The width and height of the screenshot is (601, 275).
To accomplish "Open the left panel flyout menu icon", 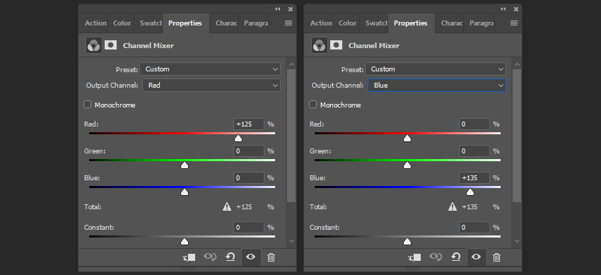I will (288, 23).
